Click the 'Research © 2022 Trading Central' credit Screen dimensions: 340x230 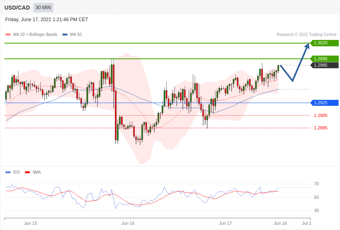(306, 34)
